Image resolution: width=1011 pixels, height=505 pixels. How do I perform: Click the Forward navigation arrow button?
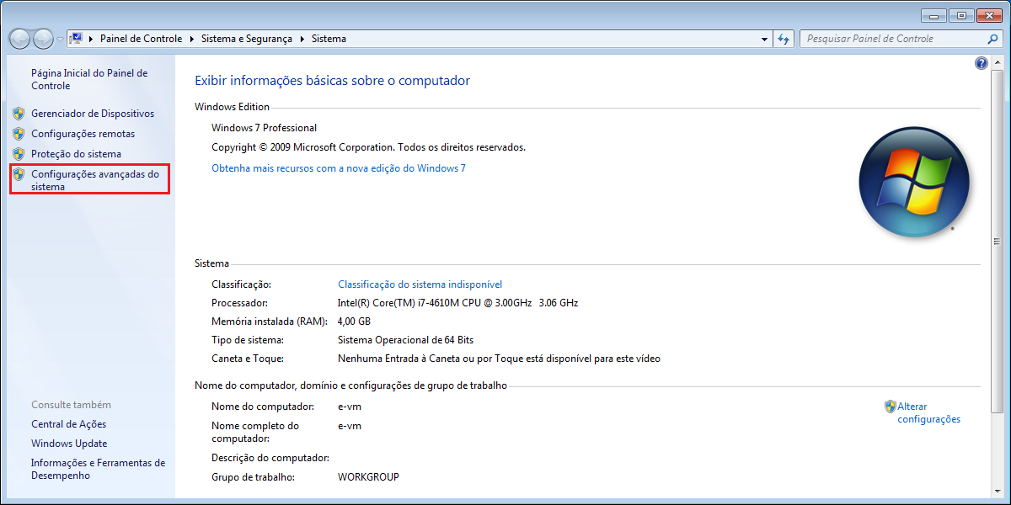pos(43,39)
